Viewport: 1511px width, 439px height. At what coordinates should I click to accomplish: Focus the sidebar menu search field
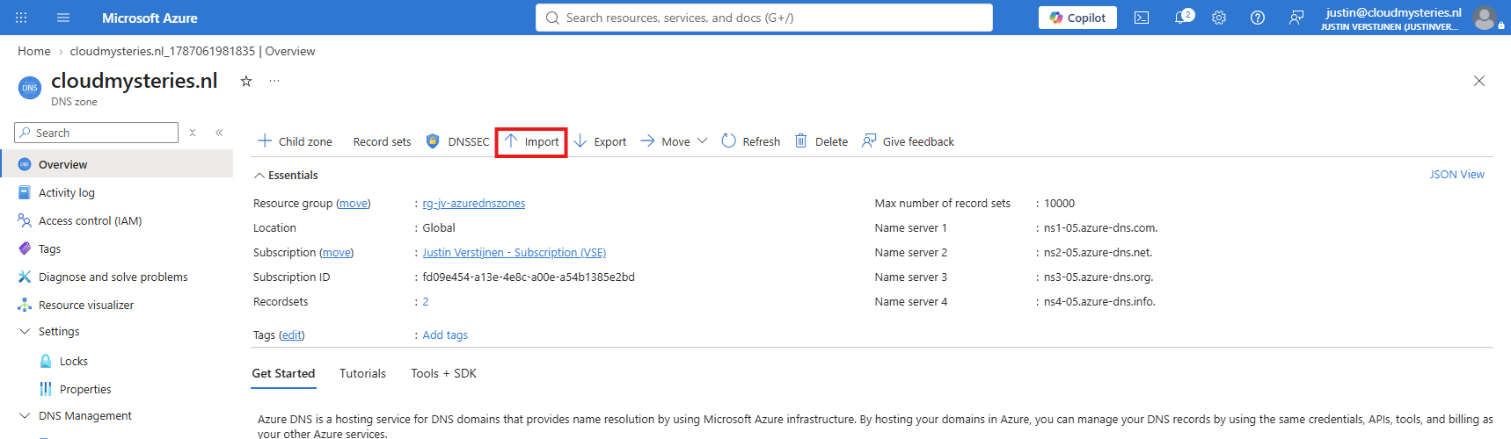click(x=97, y=133)
